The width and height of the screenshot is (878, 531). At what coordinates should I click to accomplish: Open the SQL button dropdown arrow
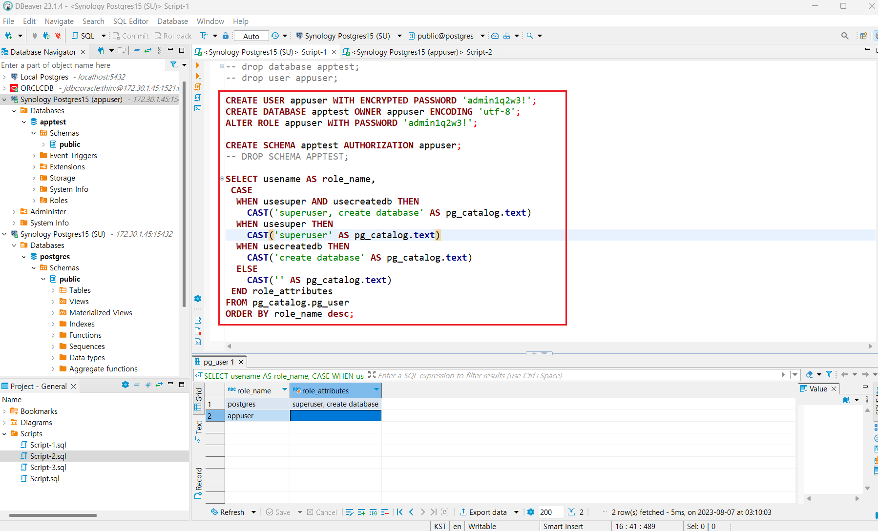point(104,36)
